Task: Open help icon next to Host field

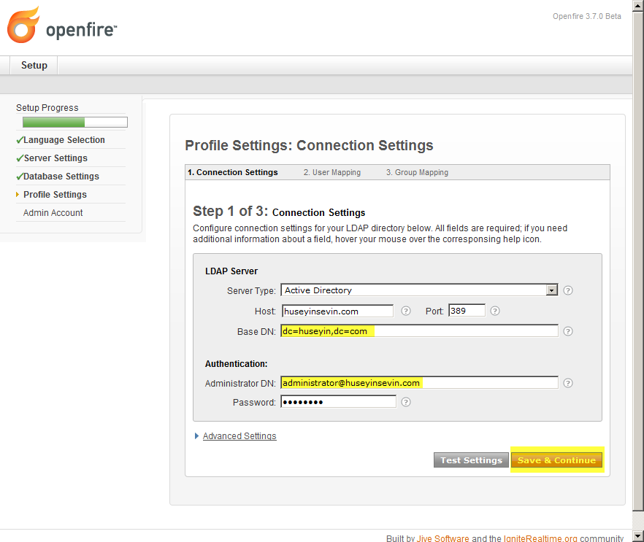Action: click(406, 311)
